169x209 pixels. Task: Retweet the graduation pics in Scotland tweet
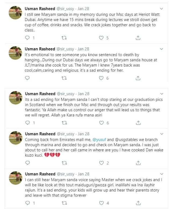[x=64, y=123]
